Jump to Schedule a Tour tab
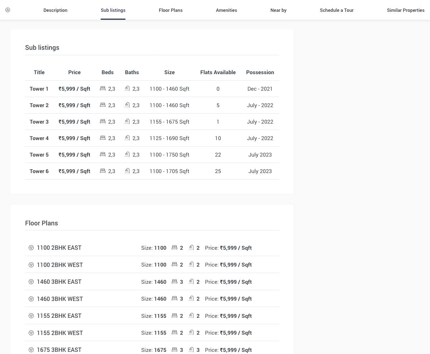 (x=336, y=10)
